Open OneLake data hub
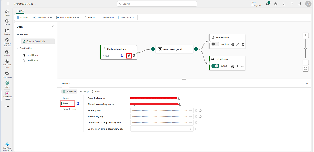 7,42
